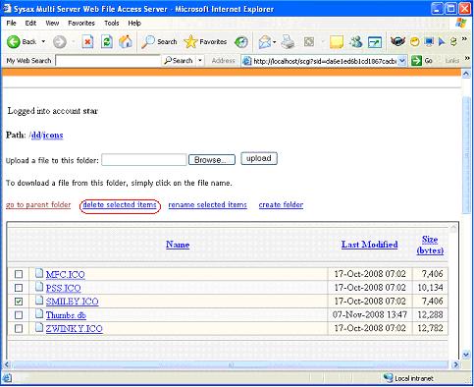This screenshot has height=387, width=474.
Task: Click rename selected items link
Action: click(x=207, y=204)
